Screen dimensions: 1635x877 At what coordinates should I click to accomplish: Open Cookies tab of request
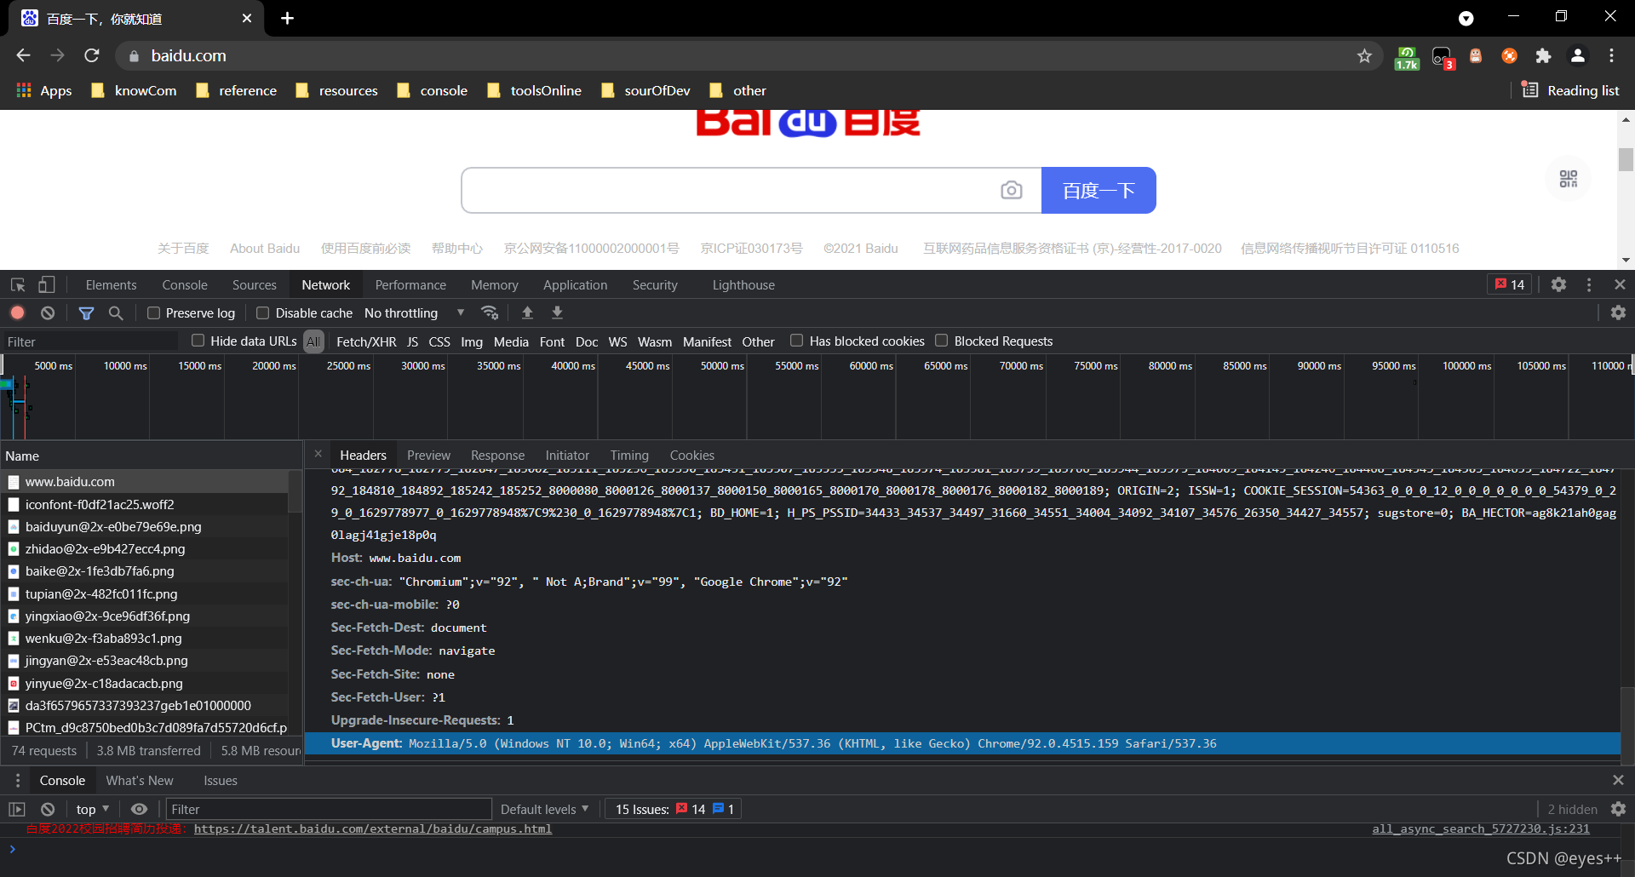[x=691, y=456]
